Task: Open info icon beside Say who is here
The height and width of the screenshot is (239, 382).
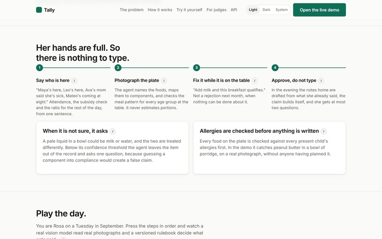Action: pyautogui.click(x=74, y=81)
